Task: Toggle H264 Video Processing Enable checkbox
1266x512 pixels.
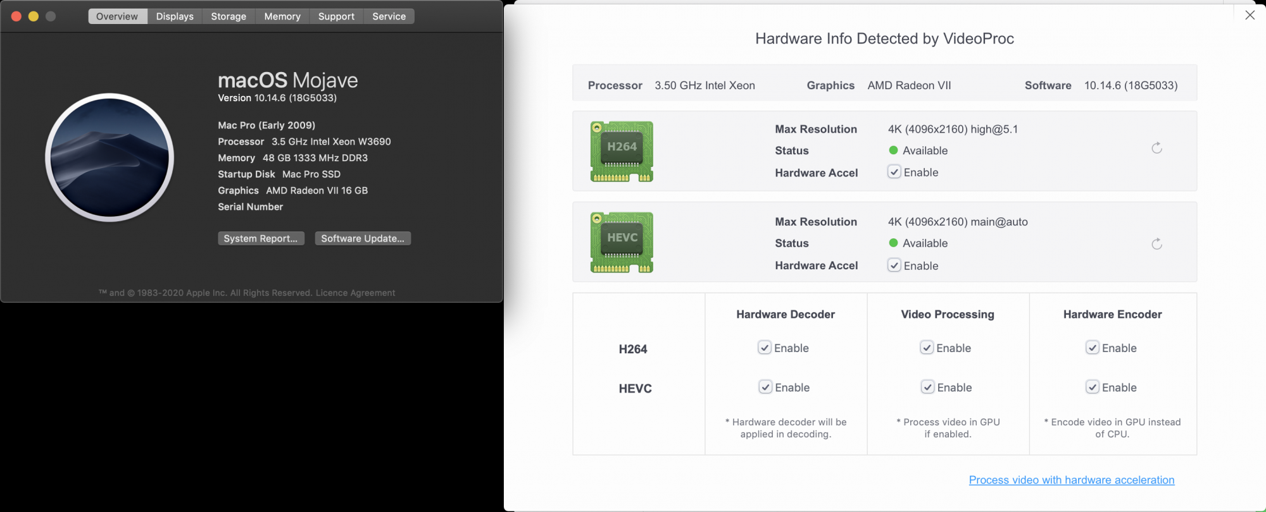Action: click(927, 348)
